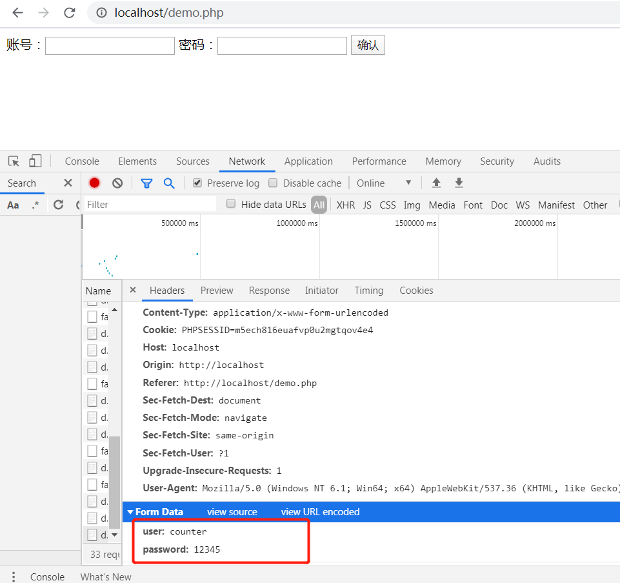Open the Performance tab

pos(379,161)
